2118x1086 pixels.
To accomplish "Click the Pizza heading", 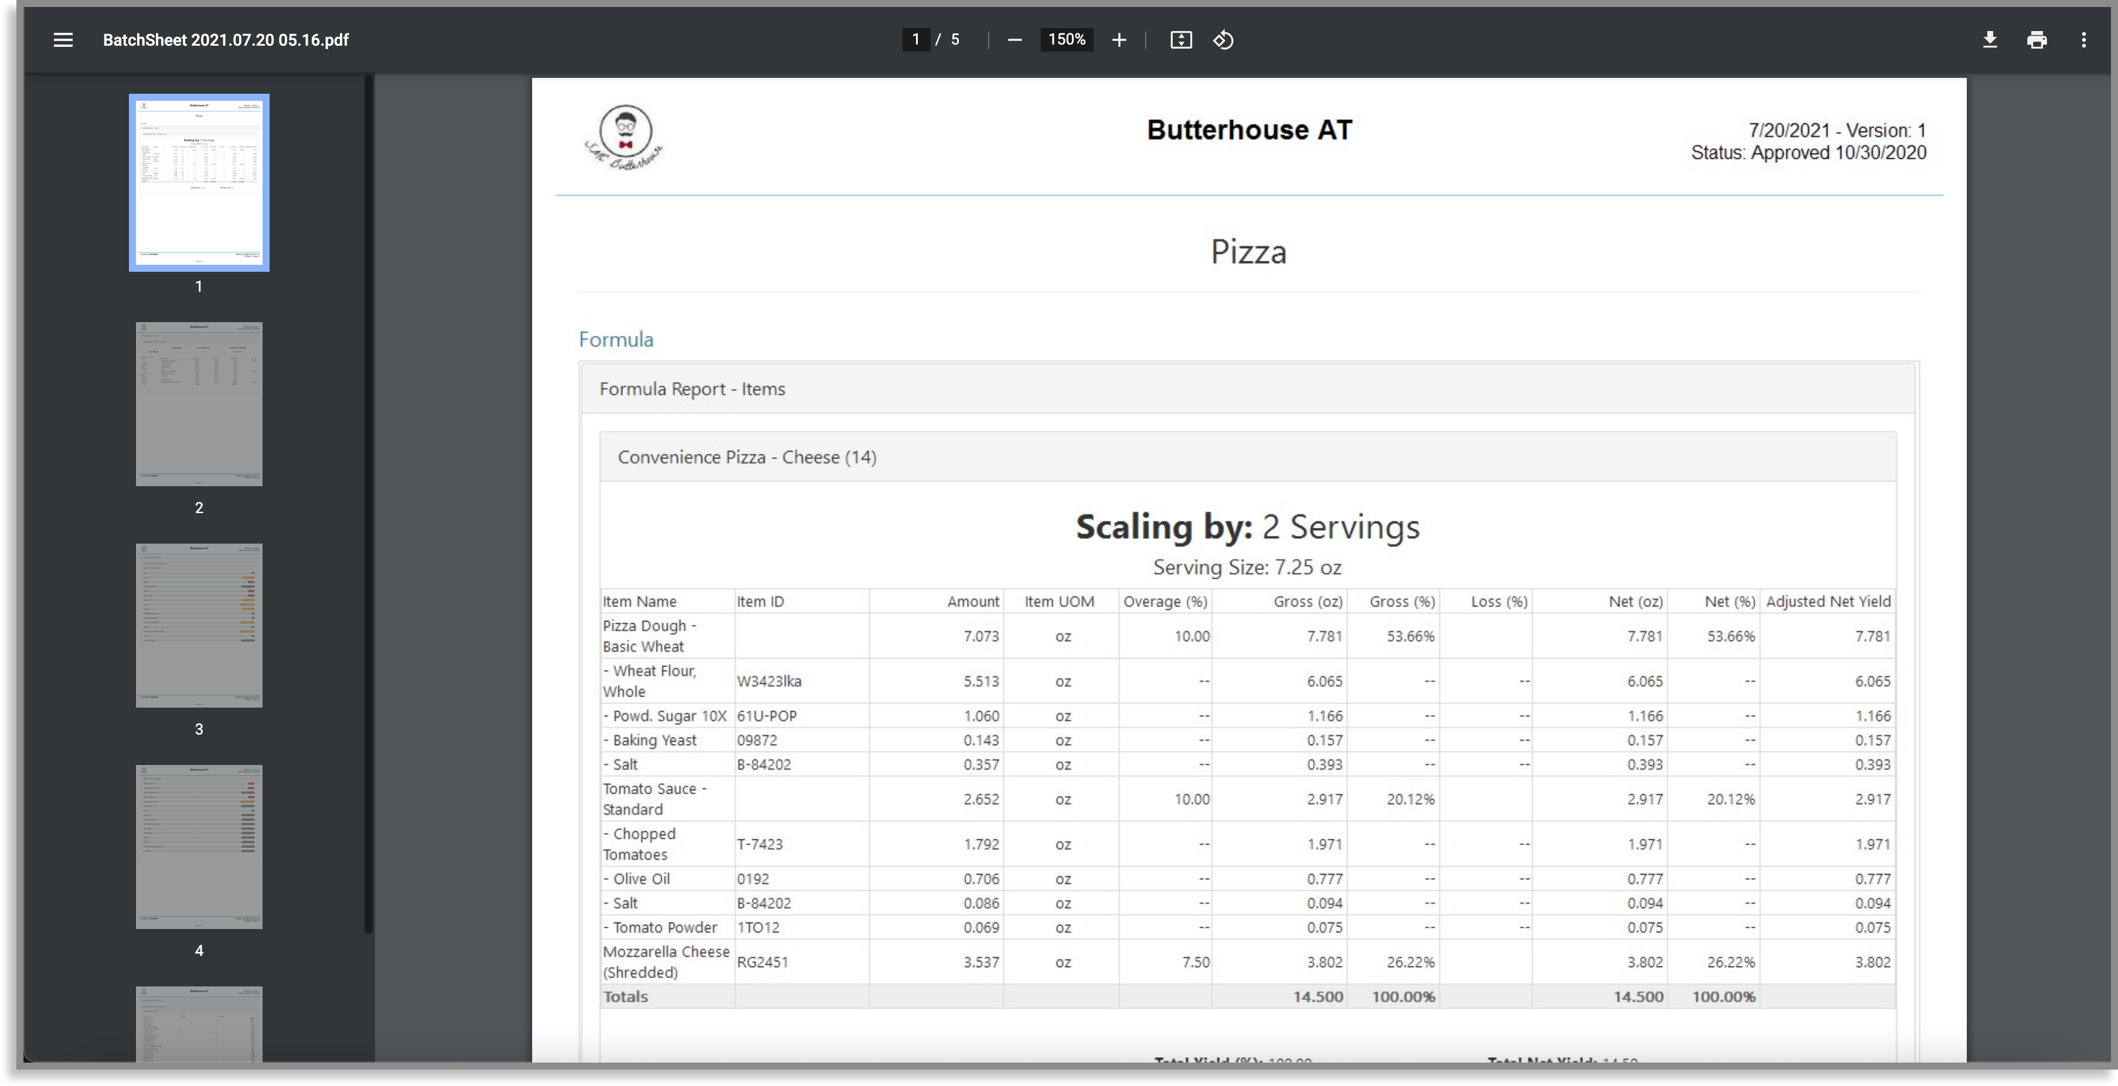I will click(1248, 251).
